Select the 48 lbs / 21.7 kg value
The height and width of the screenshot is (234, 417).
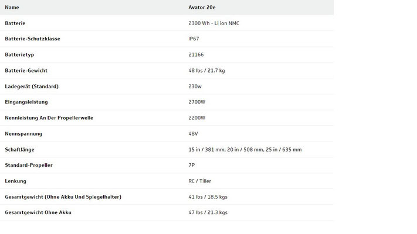(x=206, y=71)
